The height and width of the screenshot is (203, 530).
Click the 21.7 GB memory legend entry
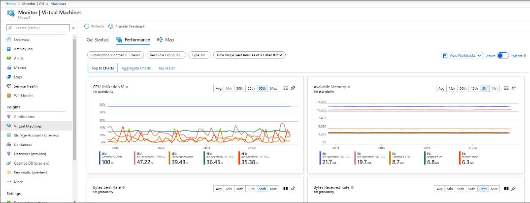[335, 158]
